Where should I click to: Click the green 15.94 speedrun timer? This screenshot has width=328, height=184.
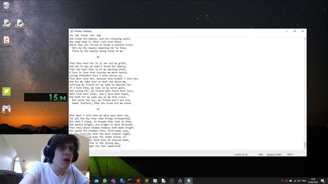click(46, 98)
